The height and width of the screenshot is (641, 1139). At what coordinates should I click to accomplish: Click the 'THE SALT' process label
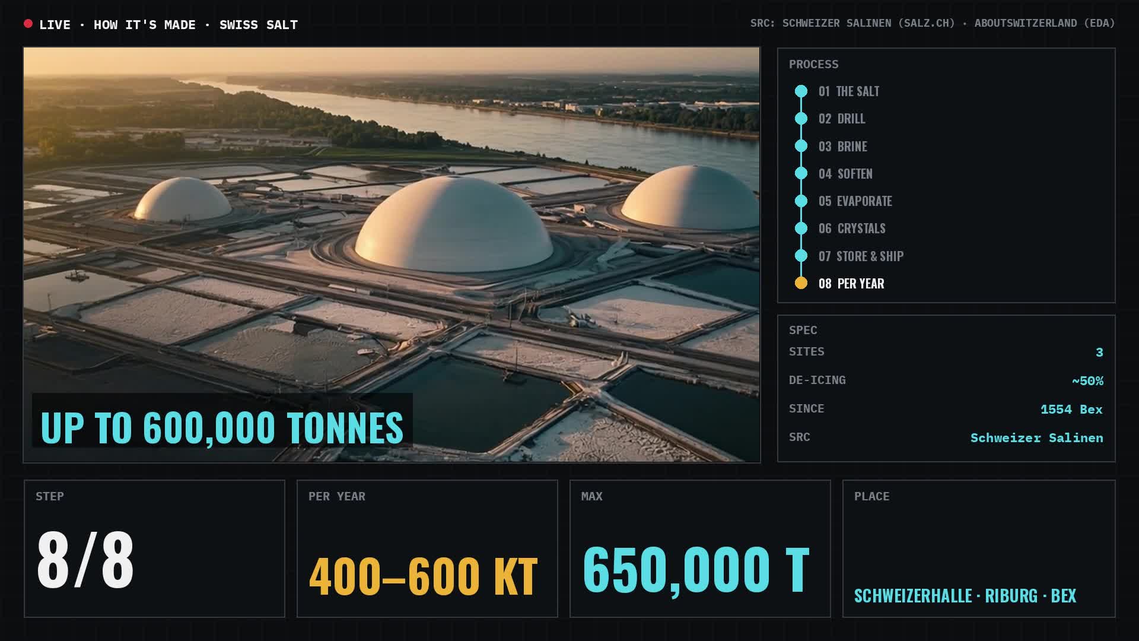pos(857,91)
